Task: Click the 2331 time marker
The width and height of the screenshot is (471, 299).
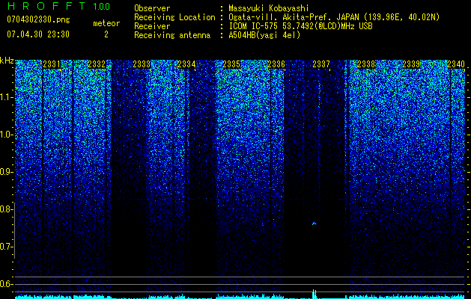Action: 52,64
